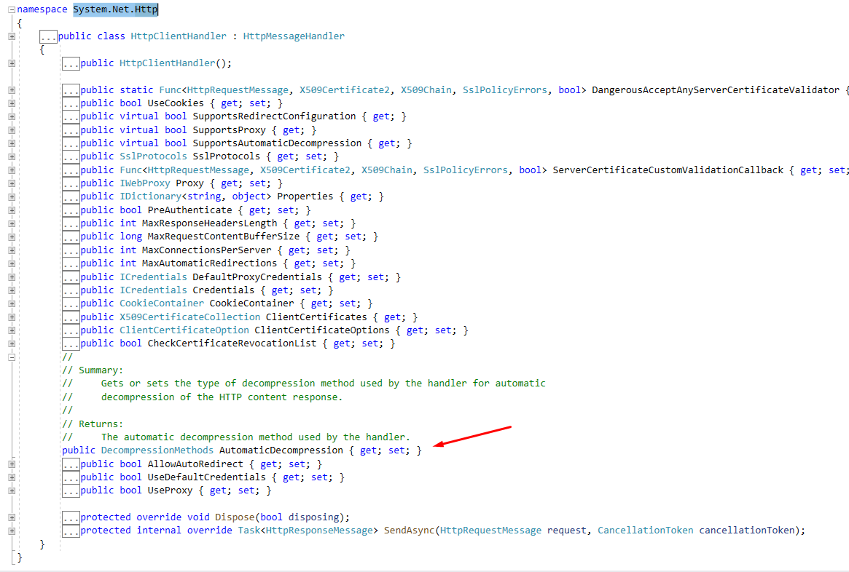This screenshot has width=849, height=572.
Task: Expand margin plus on MaxResponseHeadersLength line
Action: 12,223
